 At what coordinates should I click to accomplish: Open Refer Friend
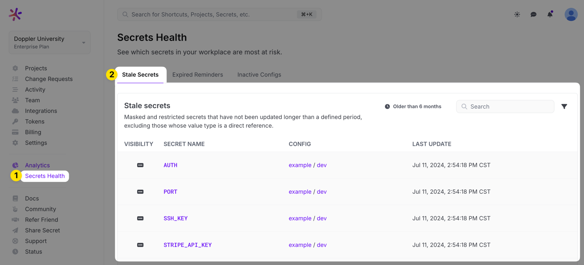[x=41, y=220]
